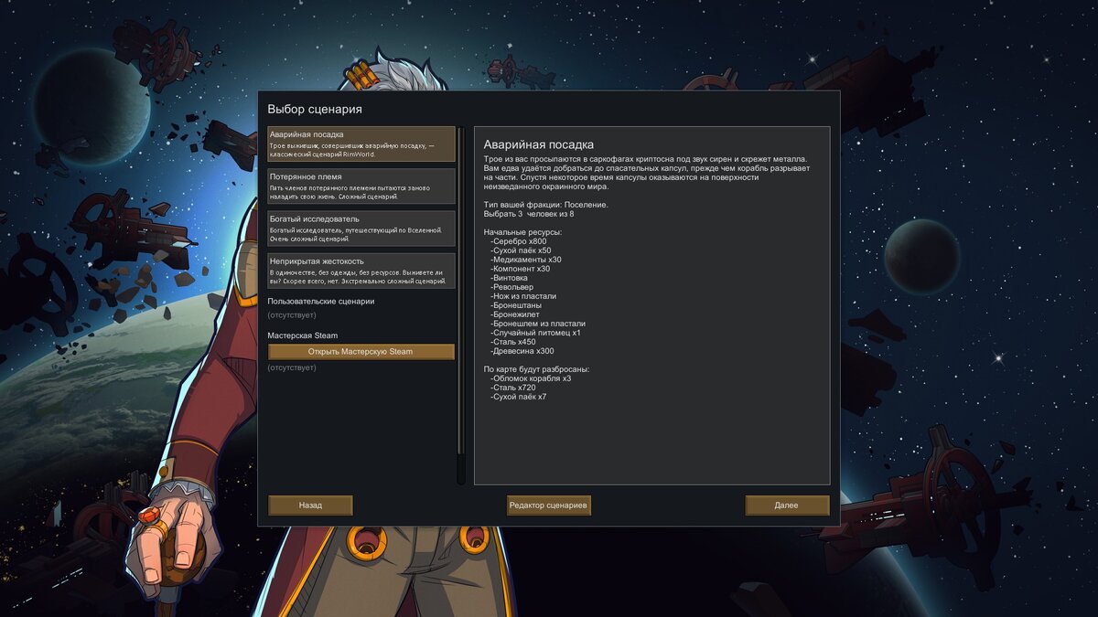Click the Начальные ресурсы heading

coord(522,232)
